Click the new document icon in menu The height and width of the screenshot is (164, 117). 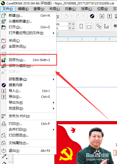4,16
